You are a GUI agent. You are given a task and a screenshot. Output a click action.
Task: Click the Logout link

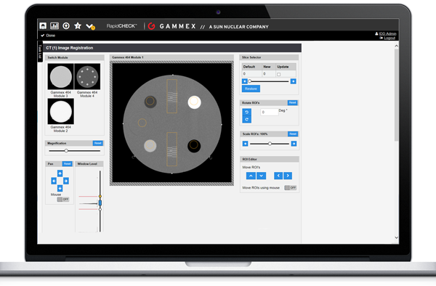coord(389,38)
